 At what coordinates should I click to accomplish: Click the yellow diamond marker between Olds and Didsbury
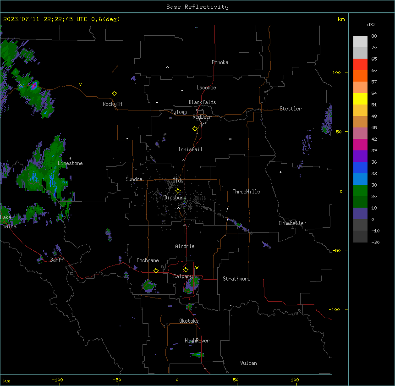coord(178,191)
